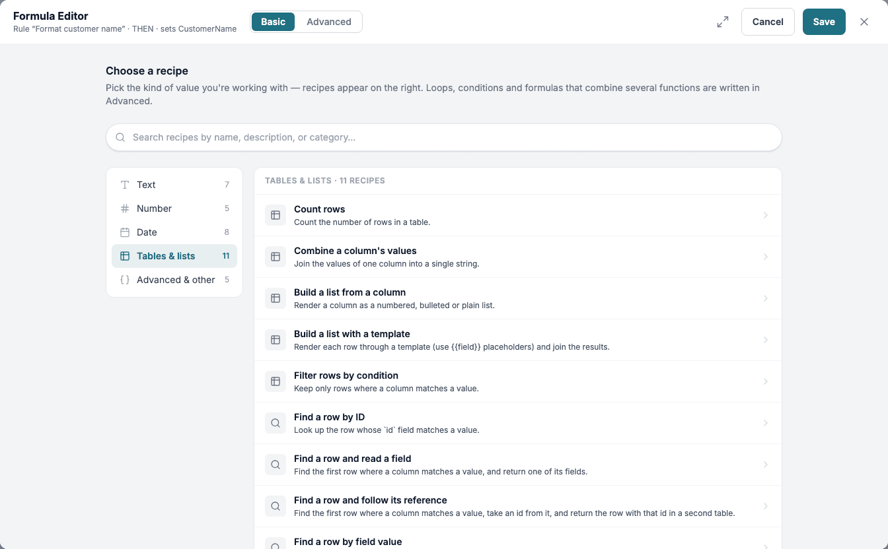Screen dimensions: 888x549
Task: Switch to Advanced mode
Action: (x=329, y=22)
